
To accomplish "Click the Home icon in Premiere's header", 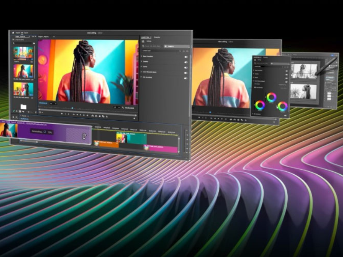I will click(x=13, y=33).
